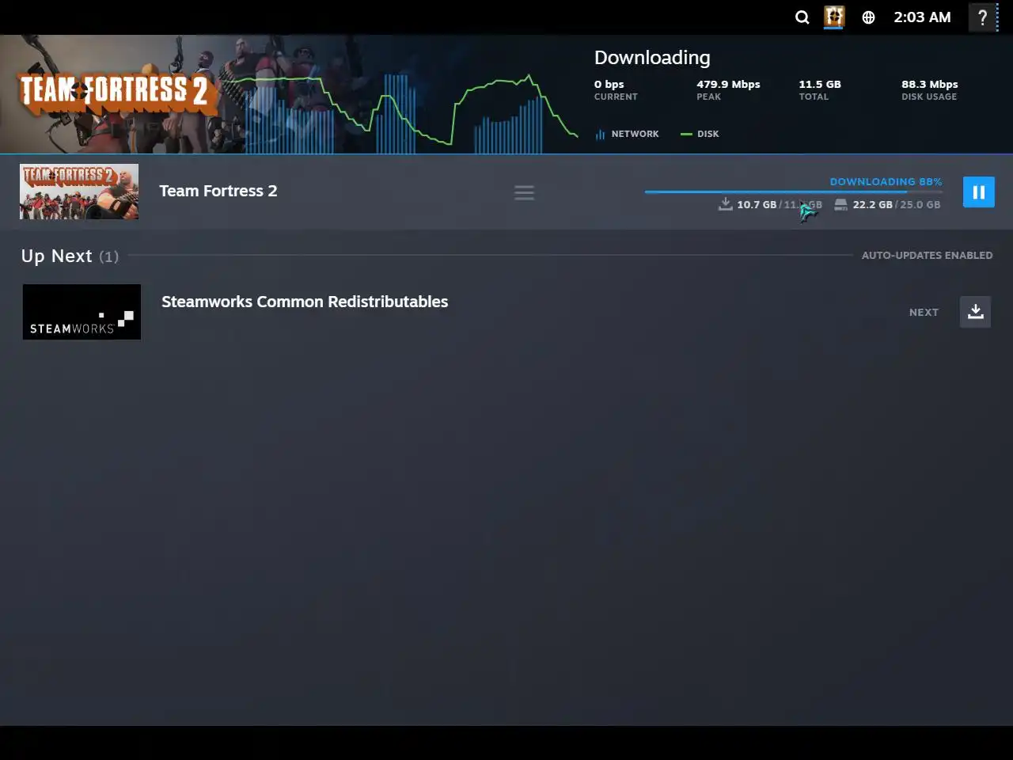The width and height of the screenshot is (1013, 760).
Task: Click the 88.3 Mbps disk usage value
Action: pyautogui.click(x=930, y=84)
